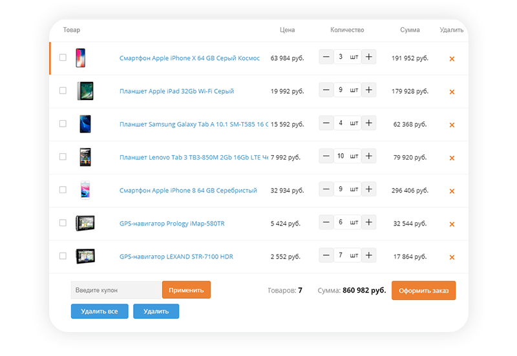Increase Lenovo Tab 3 quantity with plus
Image resolution: width=517 pixels, height=356 pixels.
pos(368,156)
